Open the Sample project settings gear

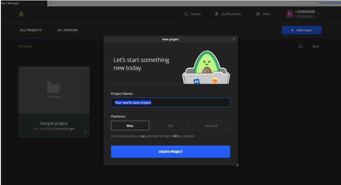pyautogui.click(x=85, y=132)
